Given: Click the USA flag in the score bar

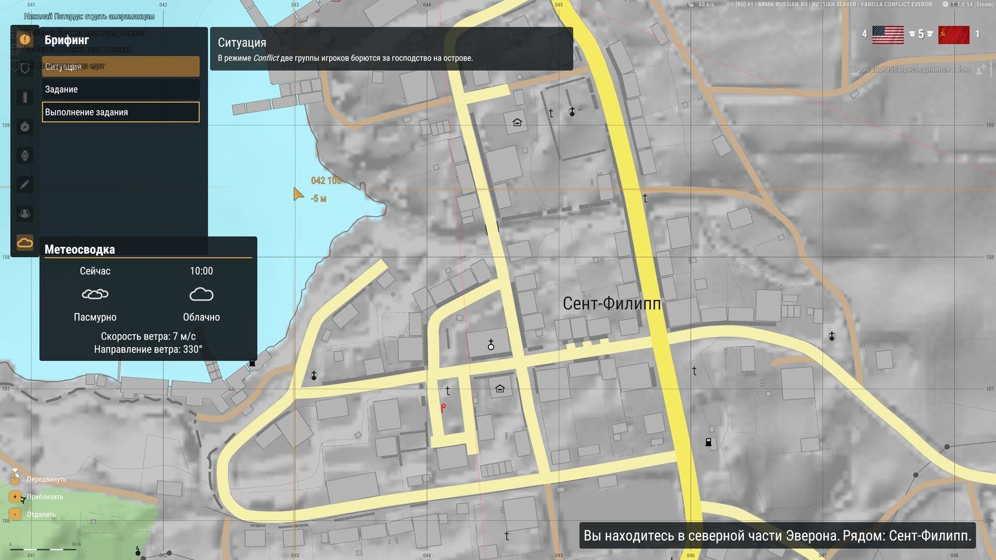Looking at the screenshot, I should 888,34.
